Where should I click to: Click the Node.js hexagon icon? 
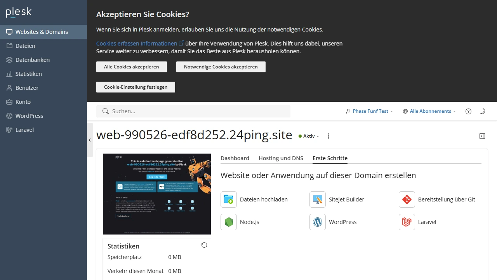(229, 222)
